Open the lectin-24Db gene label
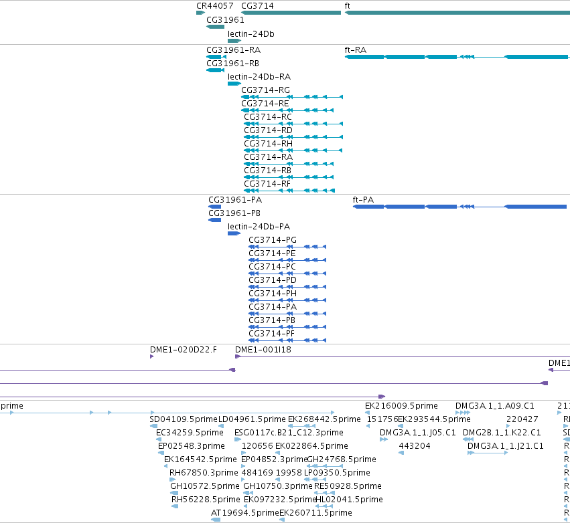This screenshot has height=523, width=570. pos(251,34)
